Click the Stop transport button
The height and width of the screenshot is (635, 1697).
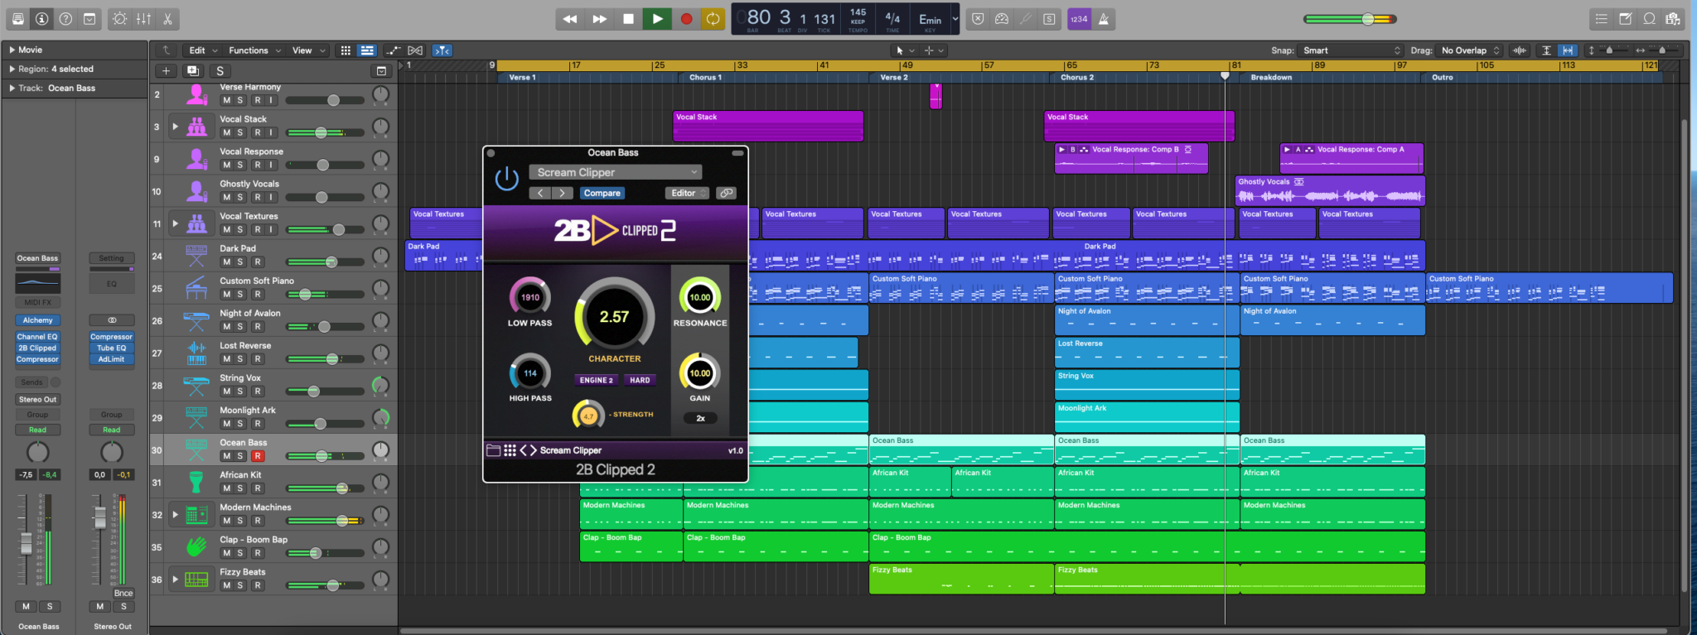(x=628, y=19)
